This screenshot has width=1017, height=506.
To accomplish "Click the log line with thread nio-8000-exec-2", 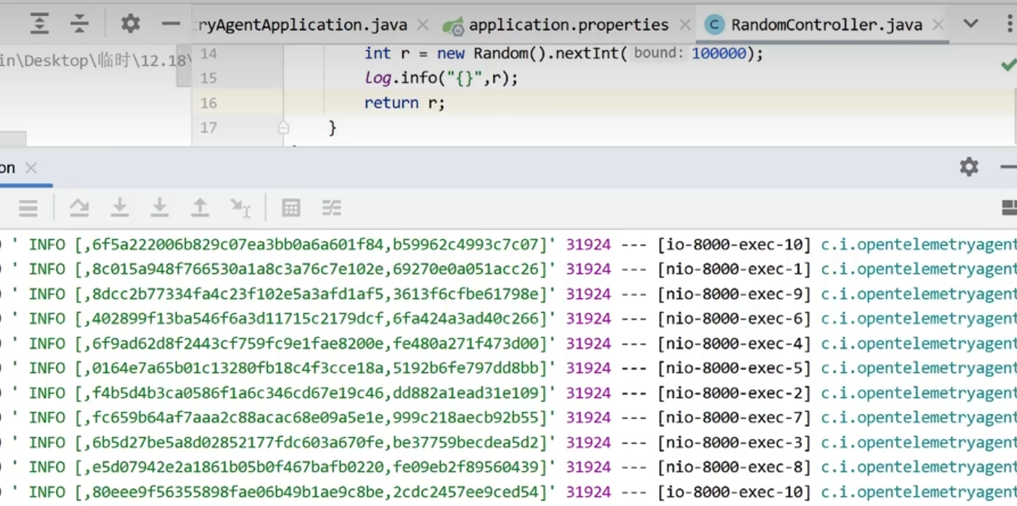I will click(x=508, y=393).
